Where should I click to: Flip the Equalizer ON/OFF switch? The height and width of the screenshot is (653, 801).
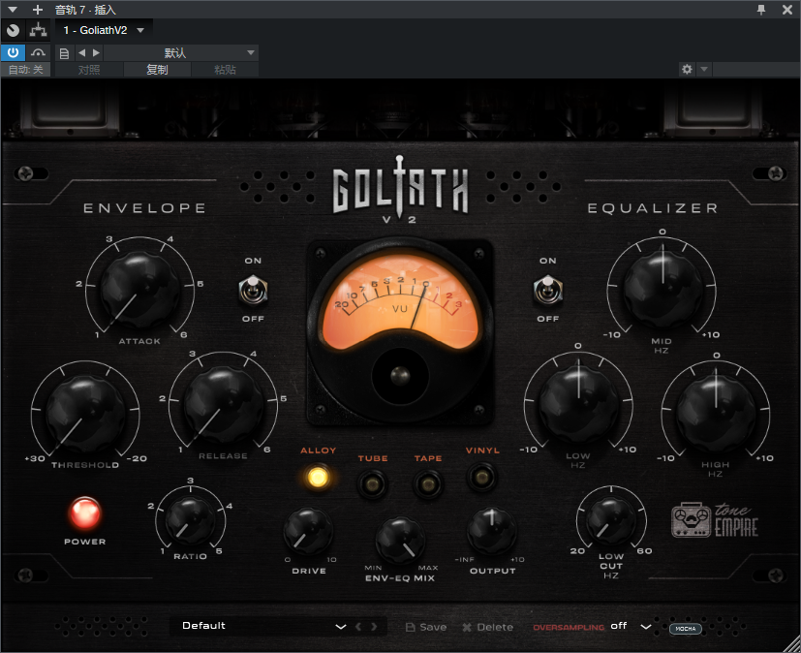click(x=548, y=289)
